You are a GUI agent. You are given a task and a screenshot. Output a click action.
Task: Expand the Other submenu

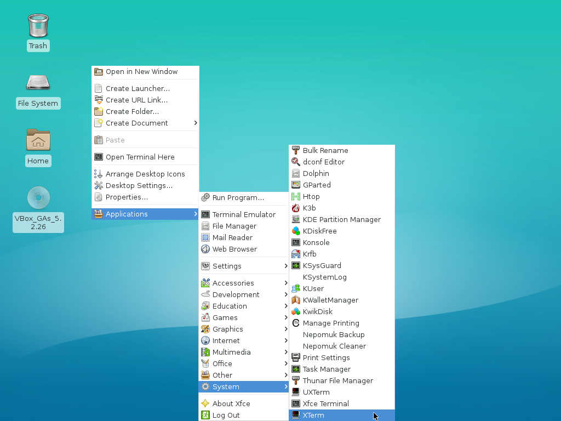[244, 375]
